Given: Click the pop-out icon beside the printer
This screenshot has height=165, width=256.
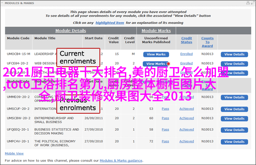Looking at the screenshot, I should (253, 3).
